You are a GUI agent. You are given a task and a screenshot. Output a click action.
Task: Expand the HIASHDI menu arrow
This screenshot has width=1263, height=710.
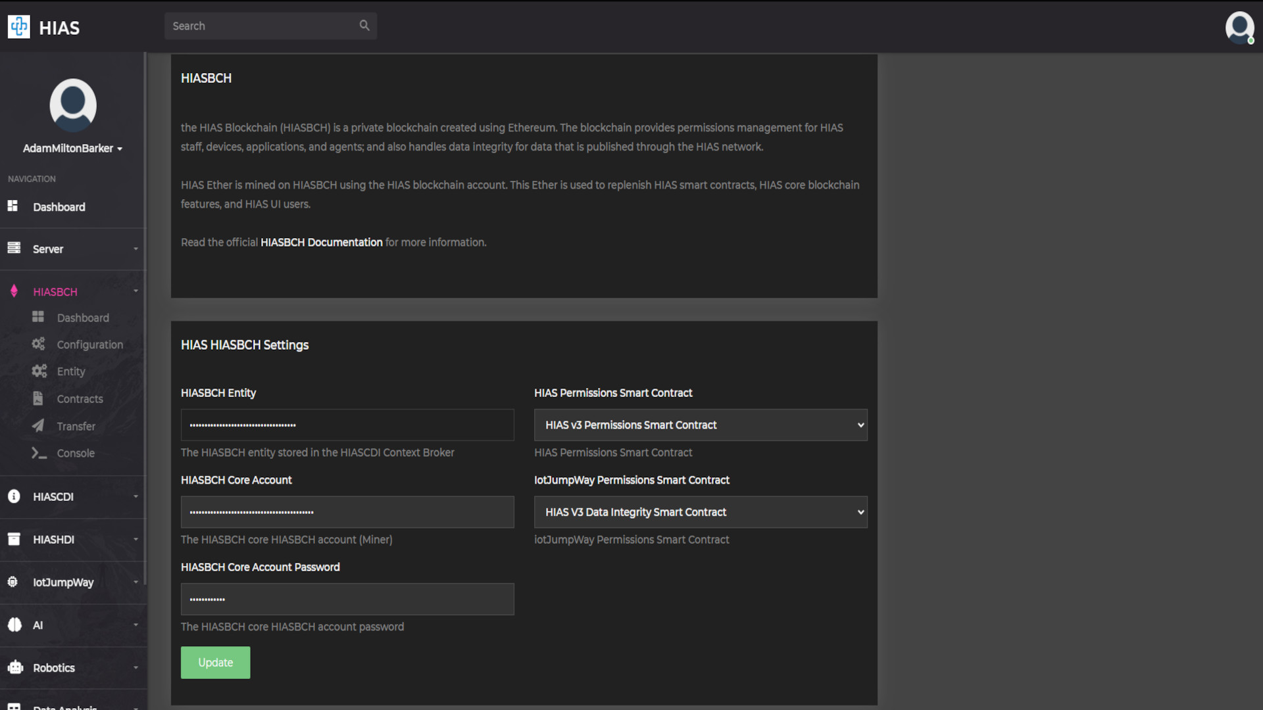(136, 539)
